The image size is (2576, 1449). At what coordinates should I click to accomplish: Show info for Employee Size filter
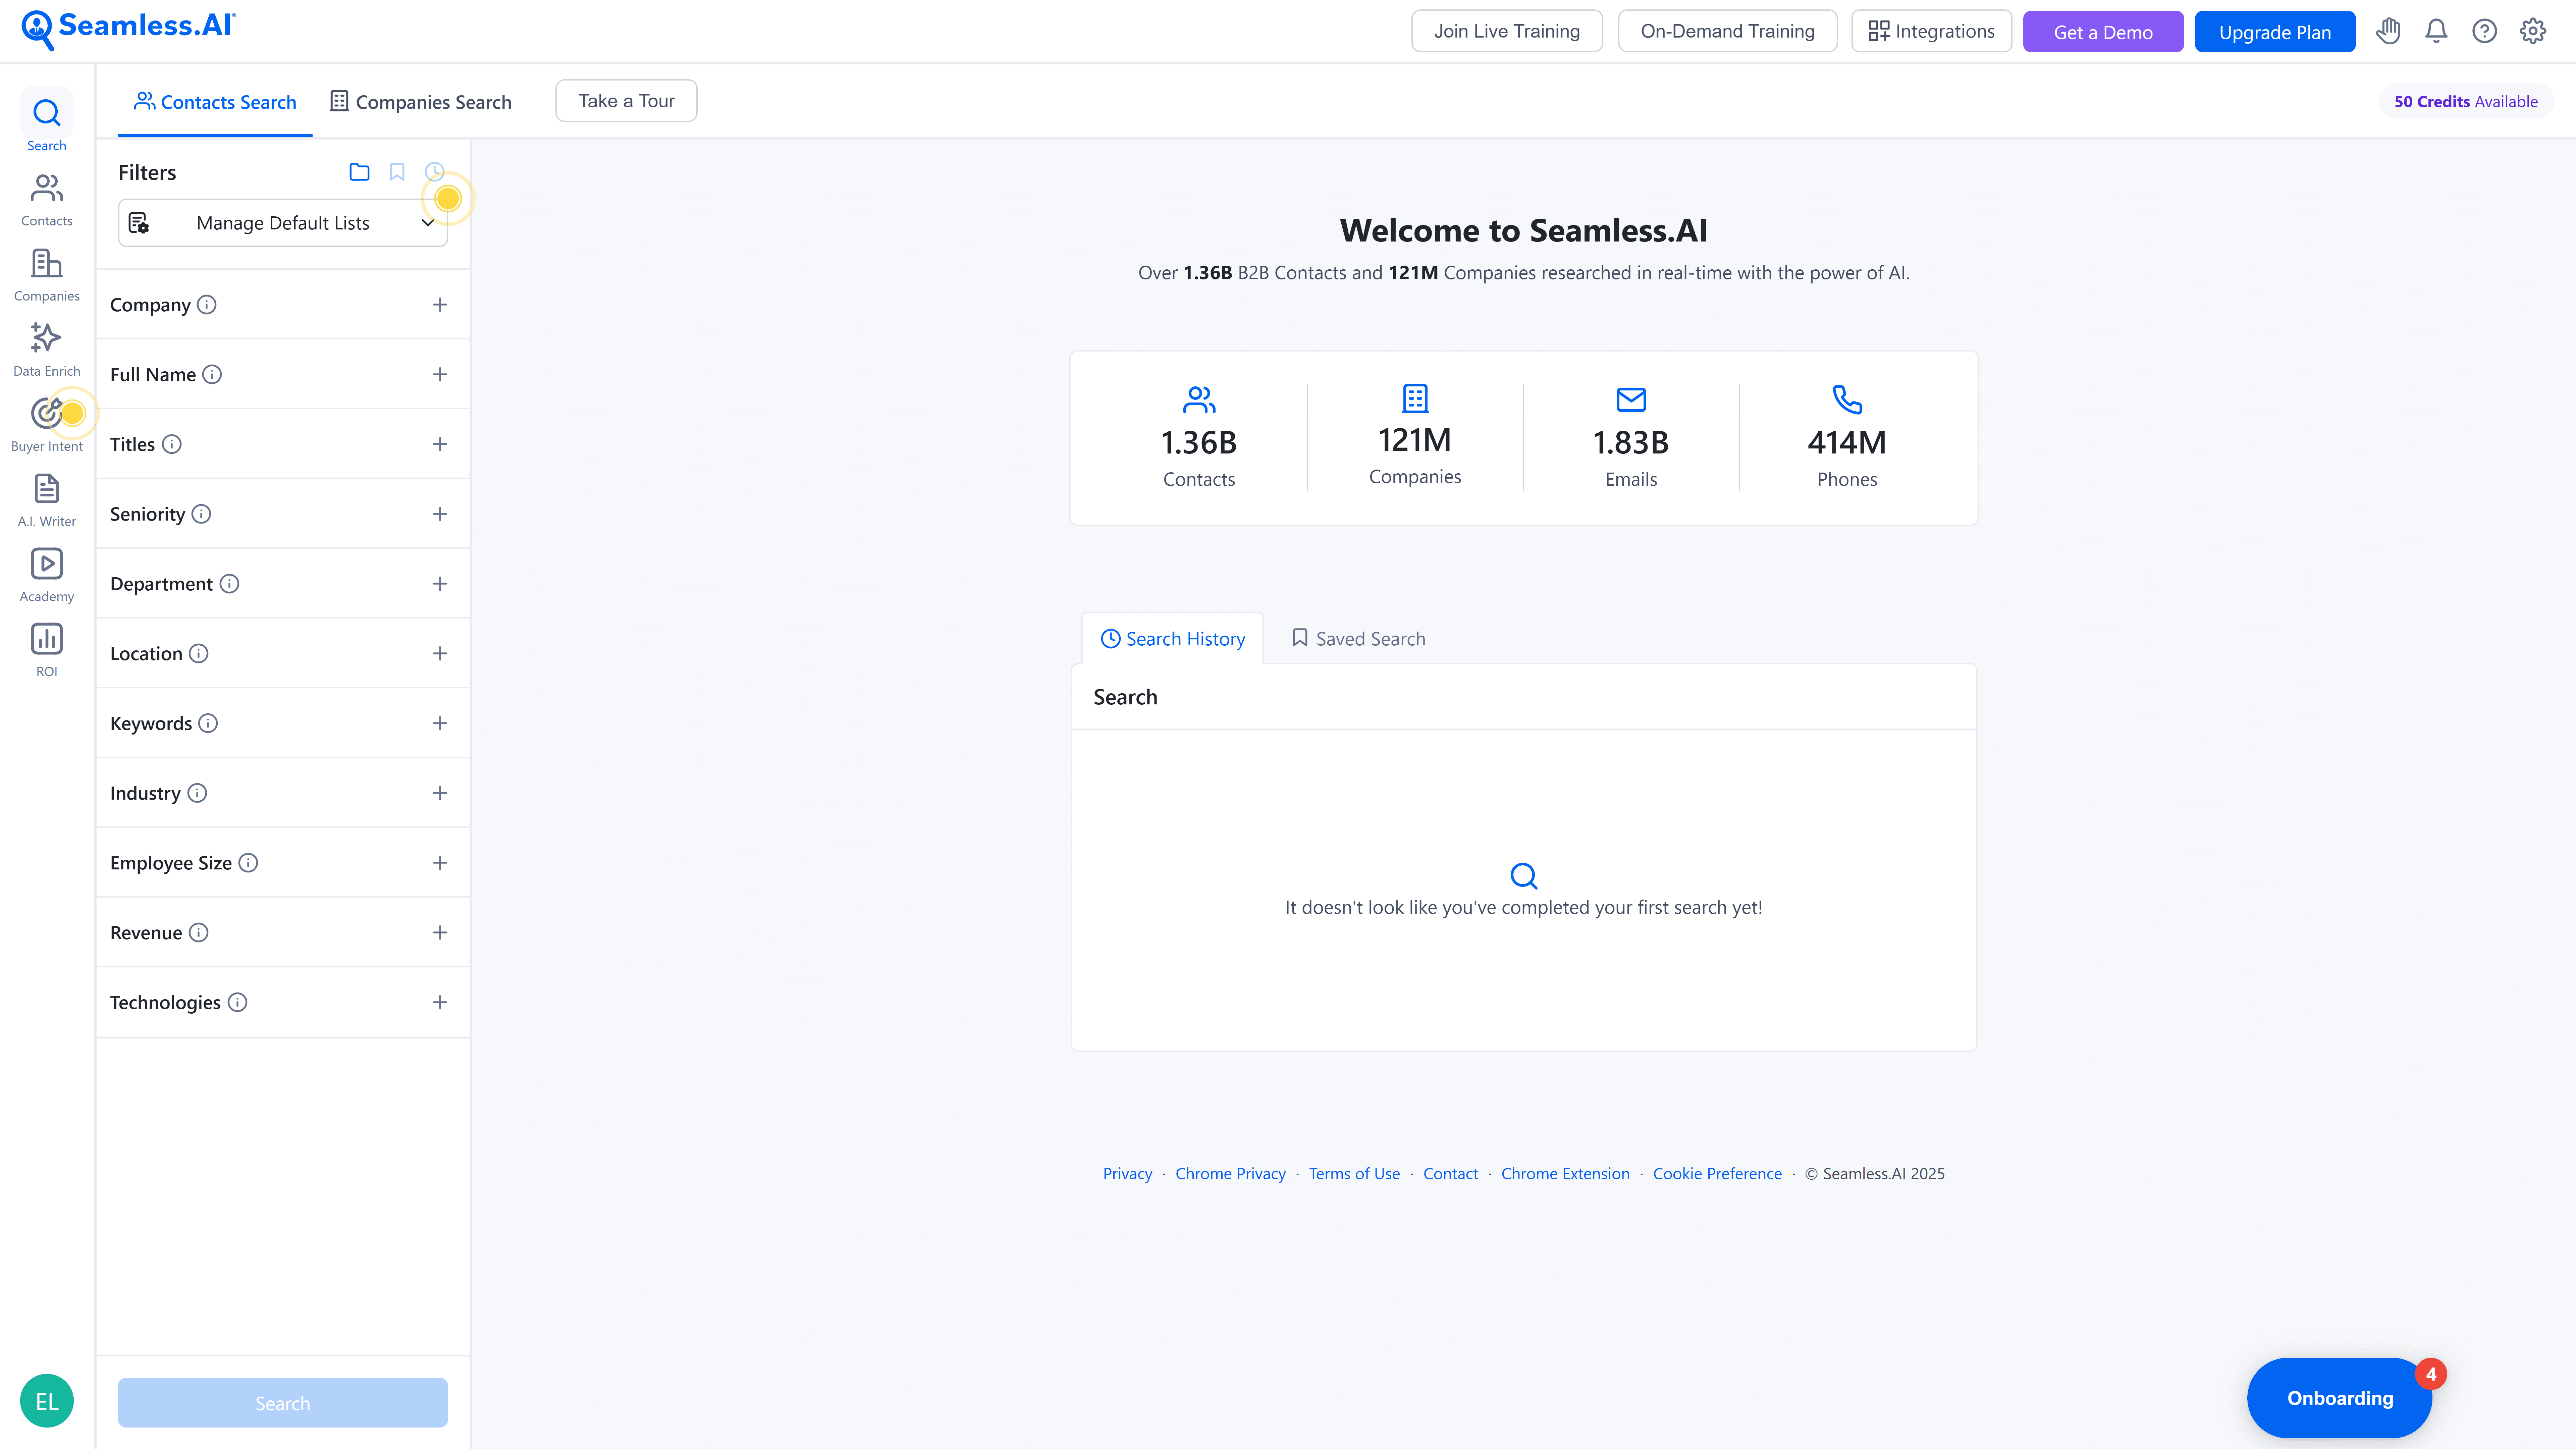click(x=248, y=863)
